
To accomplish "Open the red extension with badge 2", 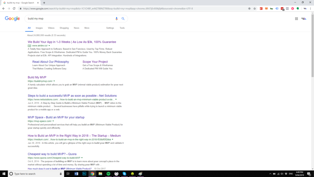I will tap(282, 9).
